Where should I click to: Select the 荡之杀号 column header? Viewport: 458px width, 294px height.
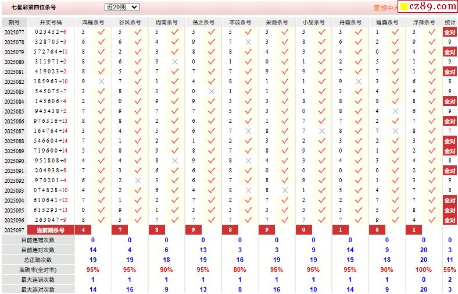pos(203,22)
